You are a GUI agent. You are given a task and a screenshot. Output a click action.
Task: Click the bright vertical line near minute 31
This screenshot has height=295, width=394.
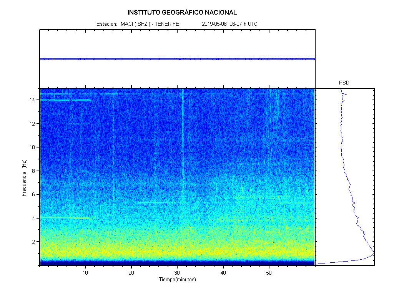coord(183,154)
